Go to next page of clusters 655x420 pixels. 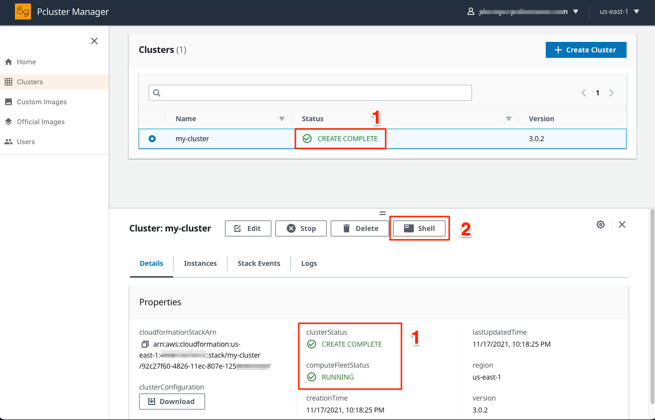[x=612, y=93]
